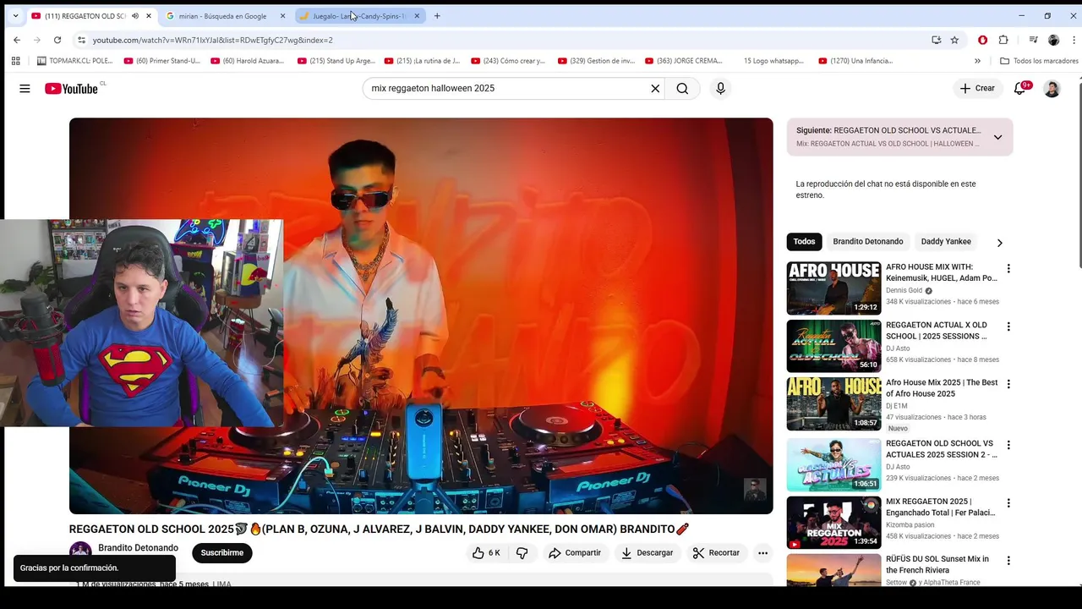Viewport: 1082px width, 609px height.
Task: Close the Juegalo Candy Spins tab
Action: pyautogui.click(x=417, y=16)
